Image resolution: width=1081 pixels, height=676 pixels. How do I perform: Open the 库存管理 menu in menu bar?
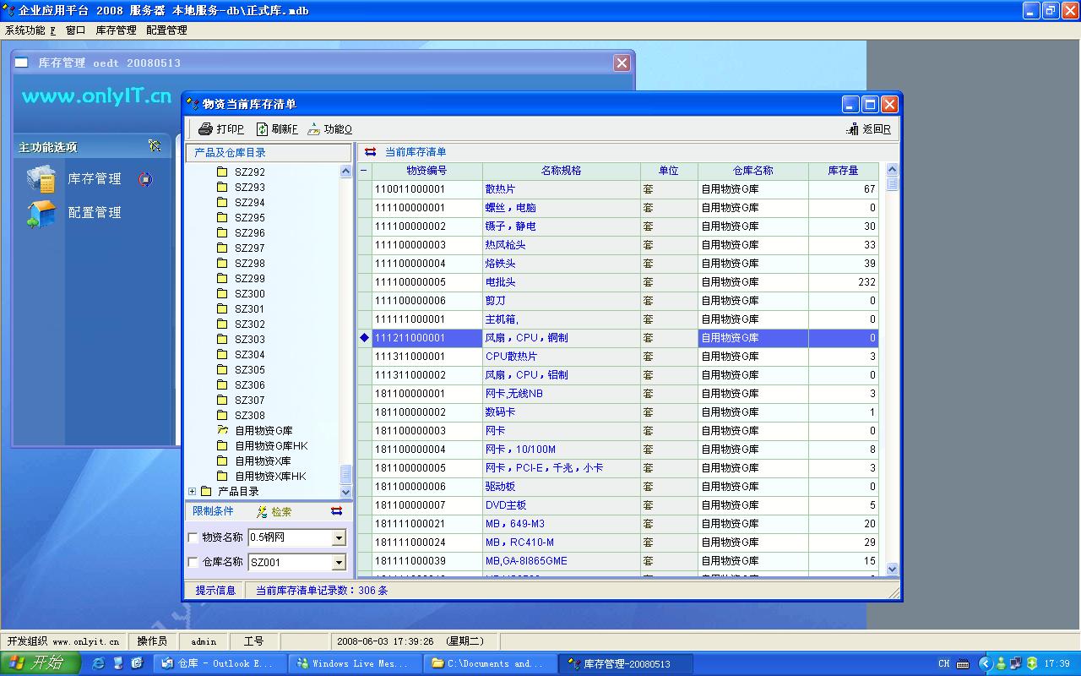click(116, 30)
